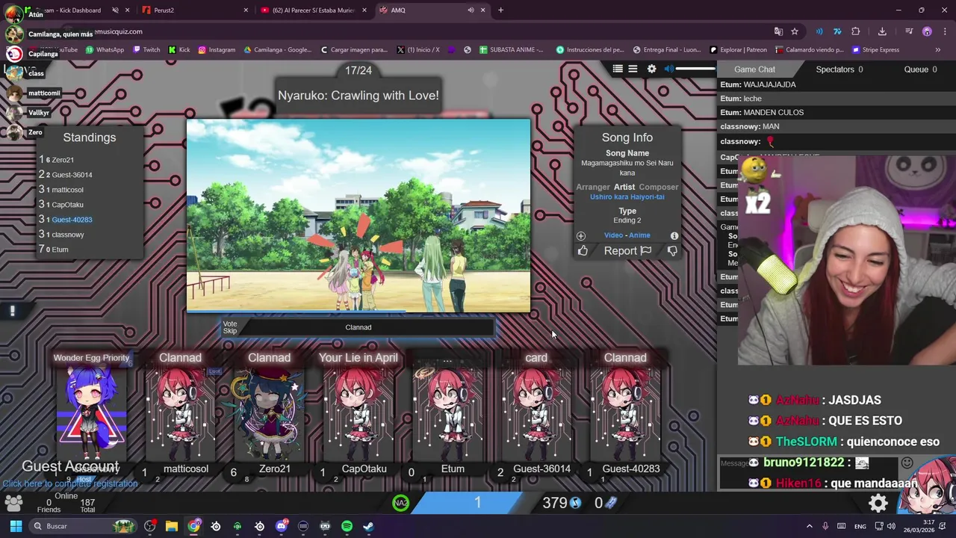Open a new browser tab

500,10
